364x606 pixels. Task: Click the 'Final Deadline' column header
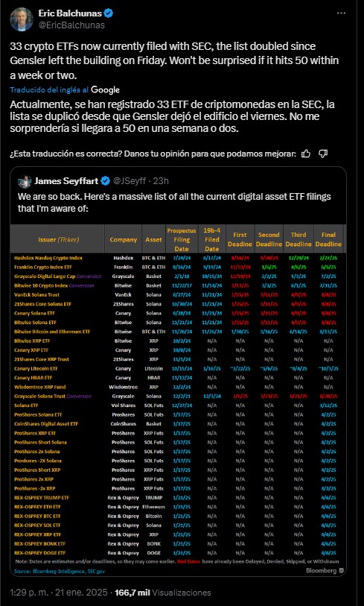328,239
